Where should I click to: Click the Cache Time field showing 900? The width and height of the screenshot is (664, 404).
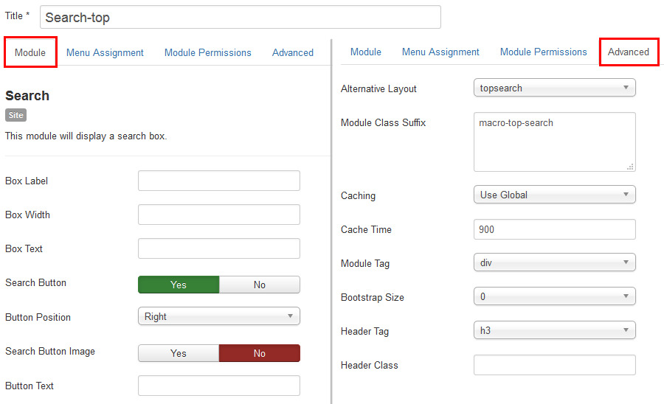[553, 229]
